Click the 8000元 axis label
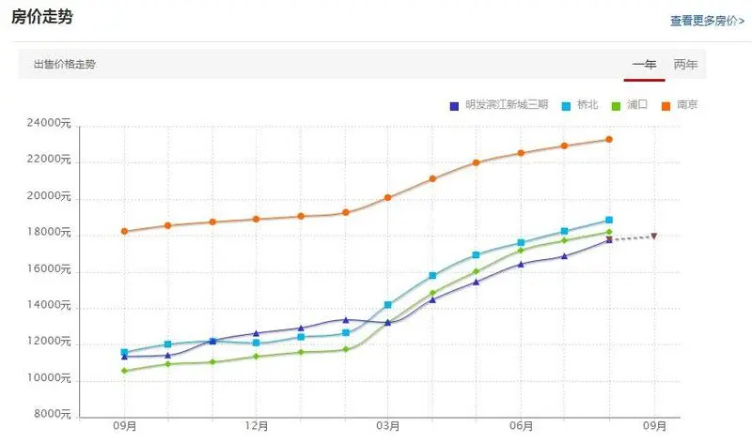 click(x=53, y=414)
